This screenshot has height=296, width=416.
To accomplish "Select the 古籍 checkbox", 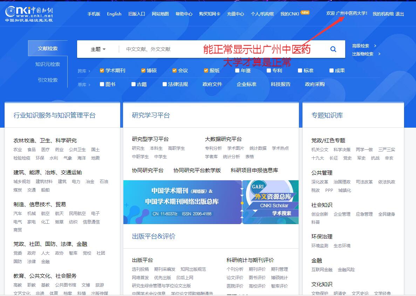I will (x=134, y=84).
